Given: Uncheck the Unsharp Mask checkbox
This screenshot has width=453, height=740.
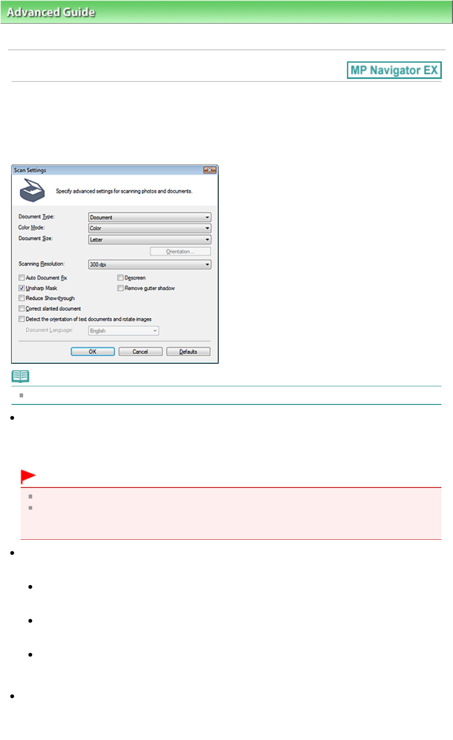Looking at the screenshot, I should coord(22,288).
